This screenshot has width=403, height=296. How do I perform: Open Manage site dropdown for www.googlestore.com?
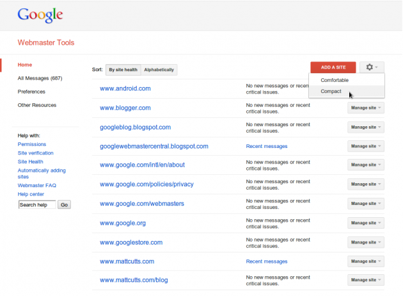[x=366, y=242]
